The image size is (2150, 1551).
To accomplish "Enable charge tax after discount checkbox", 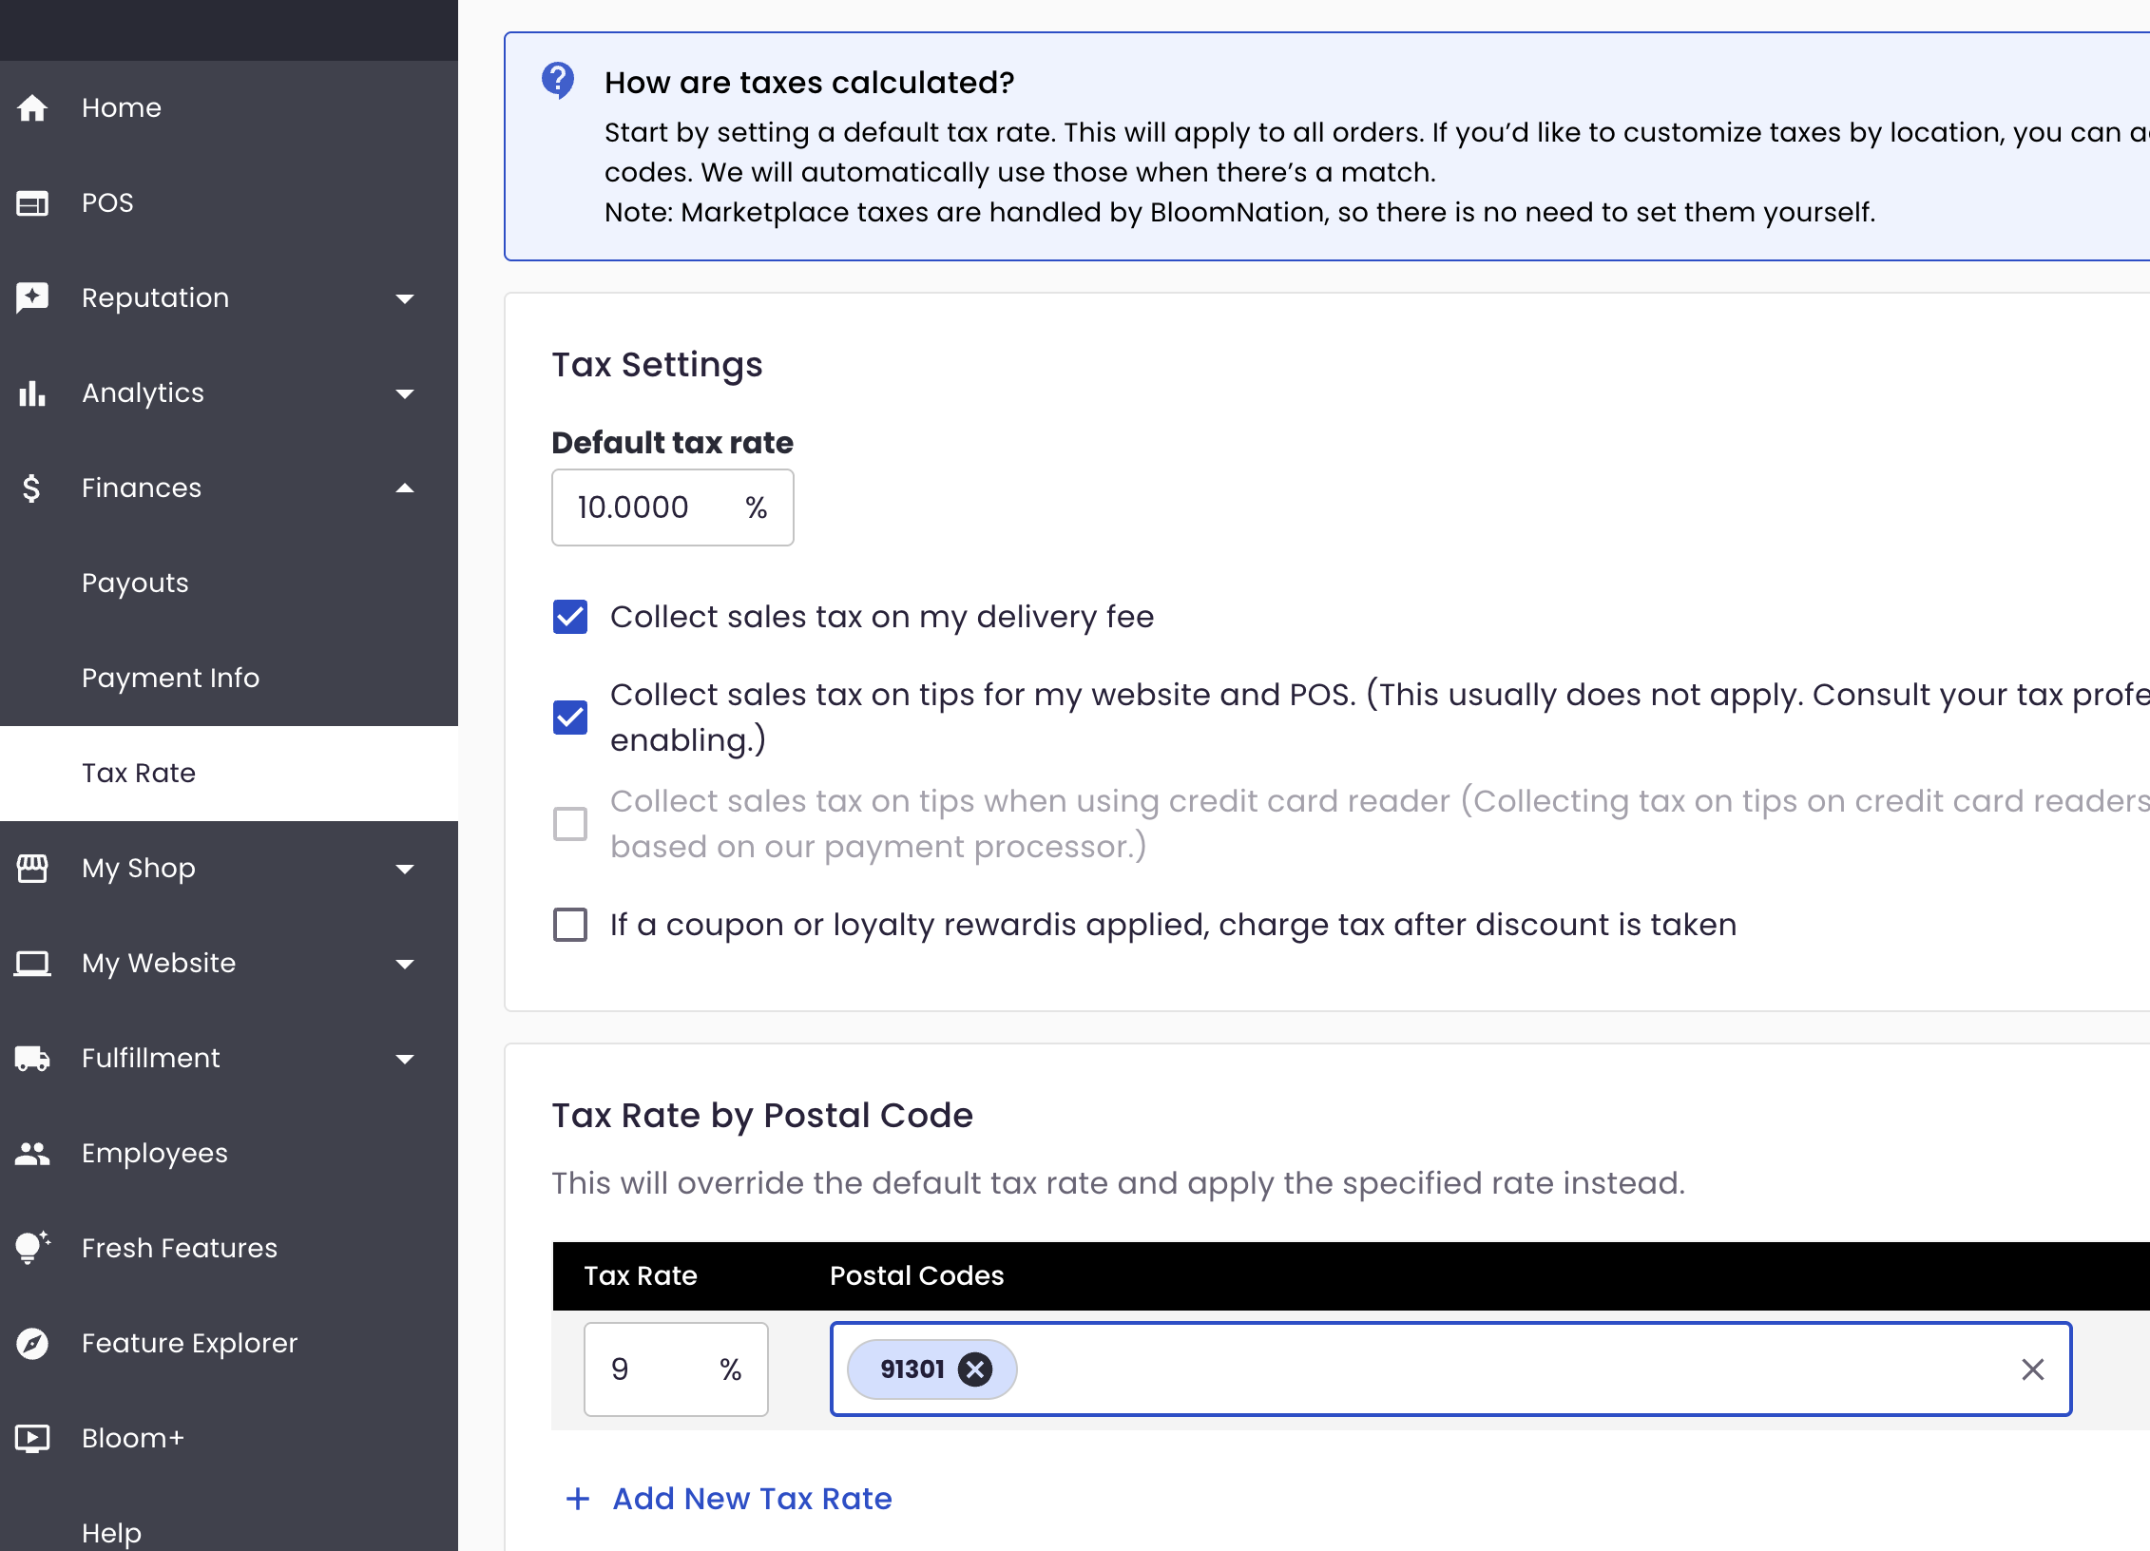I will click(x=570, y=925).
